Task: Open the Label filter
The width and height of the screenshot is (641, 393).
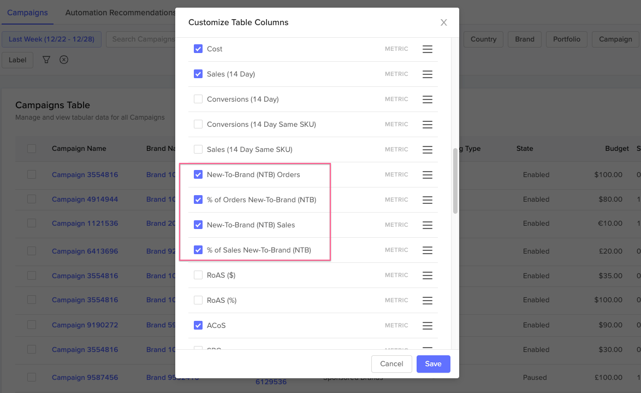Action: coord(17,60)
